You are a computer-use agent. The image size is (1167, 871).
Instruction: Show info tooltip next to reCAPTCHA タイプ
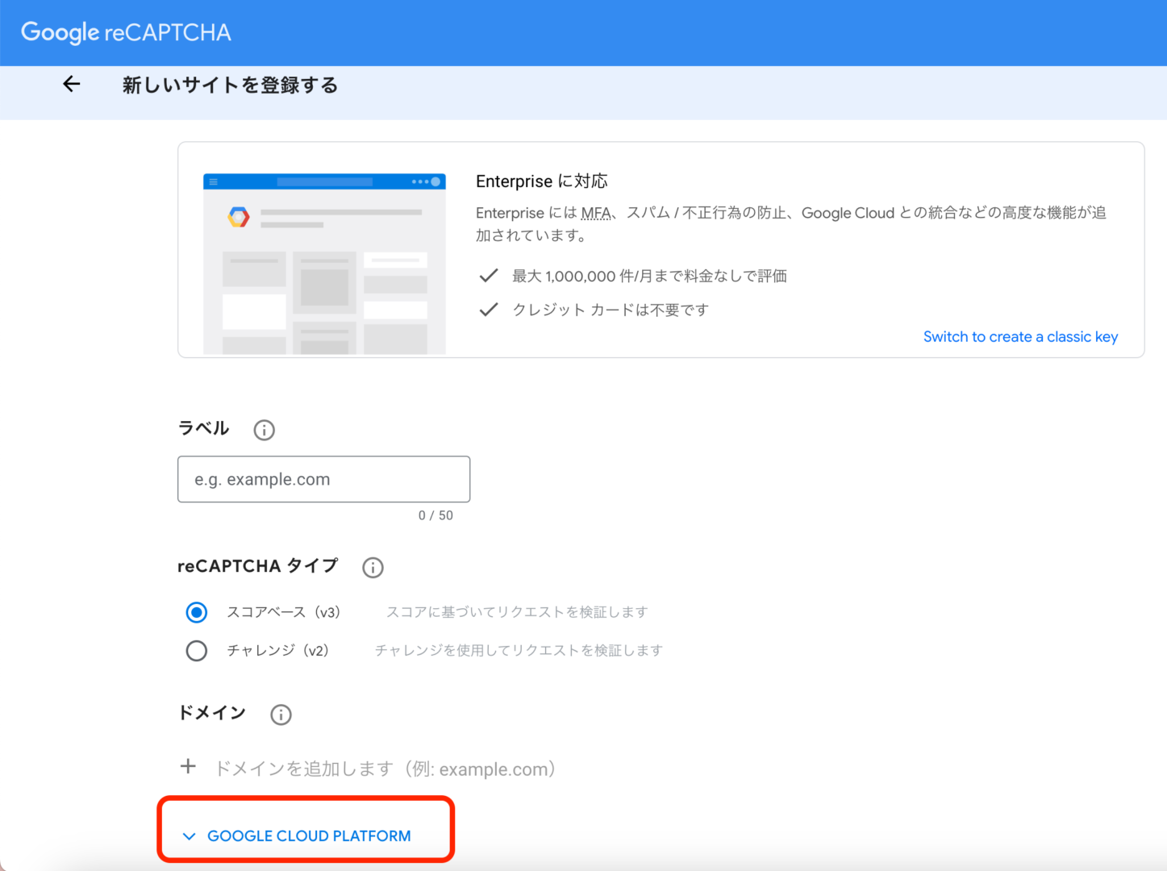coord(373,567)
